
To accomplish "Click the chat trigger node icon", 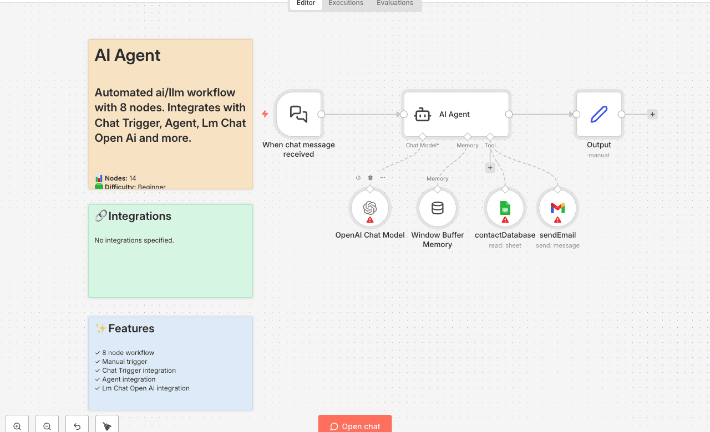I will tap(299, 114).
